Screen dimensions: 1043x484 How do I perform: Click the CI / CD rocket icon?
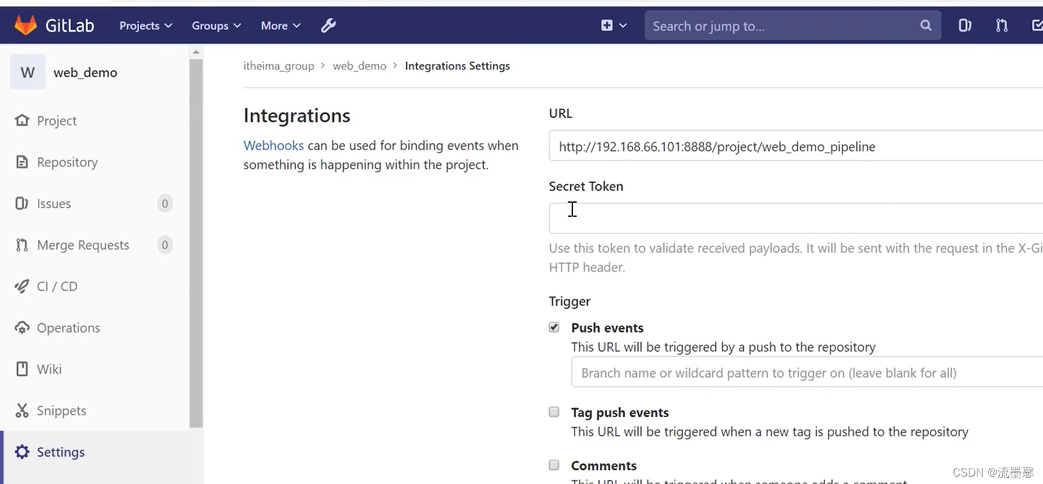[x=22, y=286]
